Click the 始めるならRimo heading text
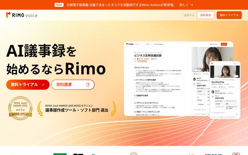 coord(56,69)
